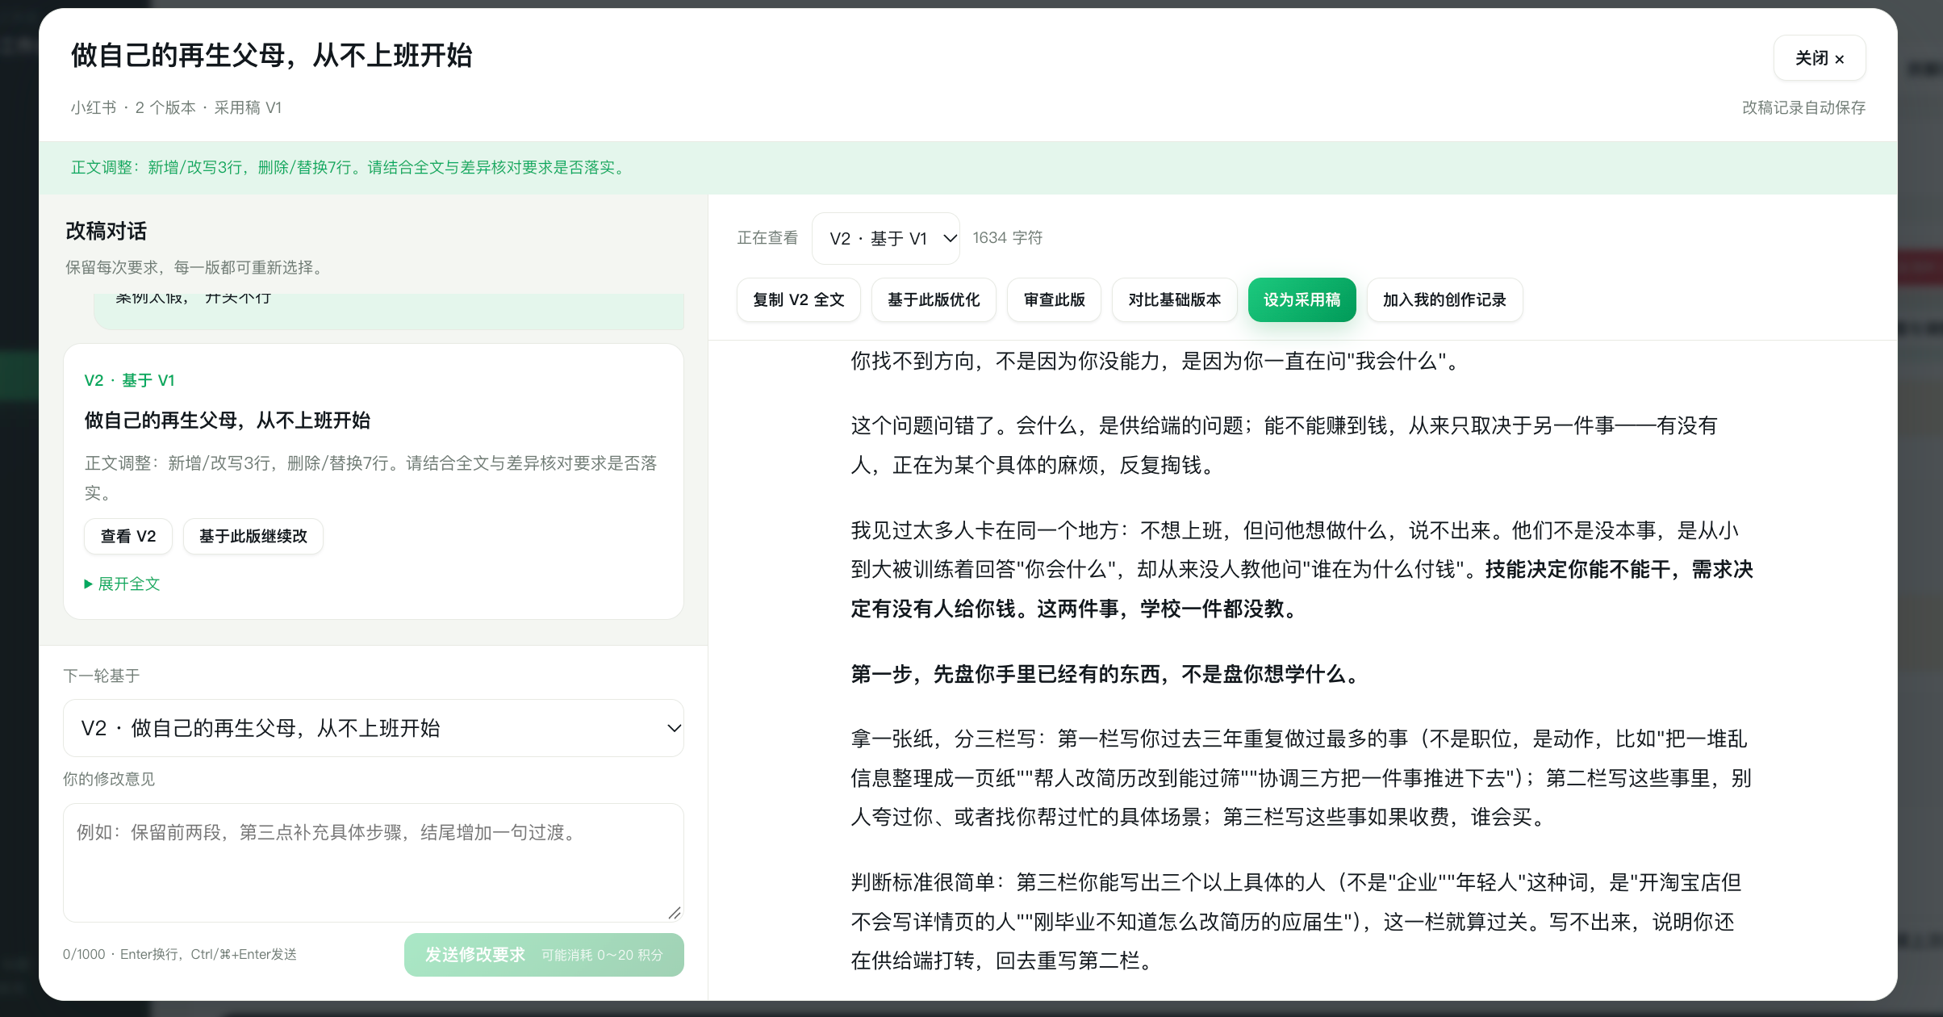The width and height of the screenshot is (1943, 1017).
Task: Click the textarea resize handle corner
Action: 675,913
